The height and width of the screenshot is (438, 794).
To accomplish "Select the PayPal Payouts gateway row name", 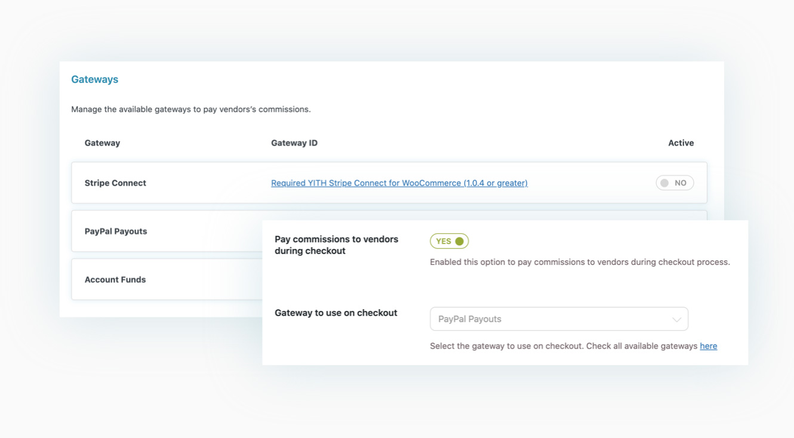I will coord(116,232).
